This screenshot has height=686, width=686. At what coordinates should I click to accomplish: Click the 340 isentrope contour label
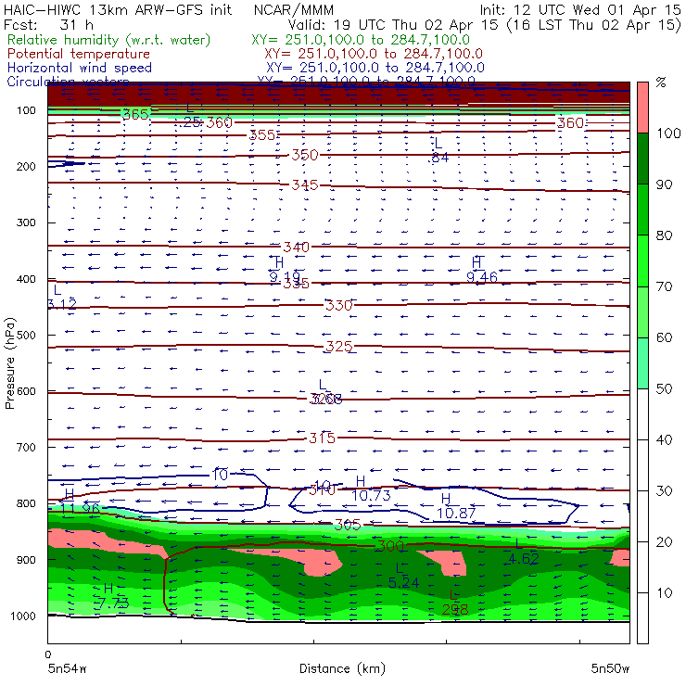pos(297,248)
